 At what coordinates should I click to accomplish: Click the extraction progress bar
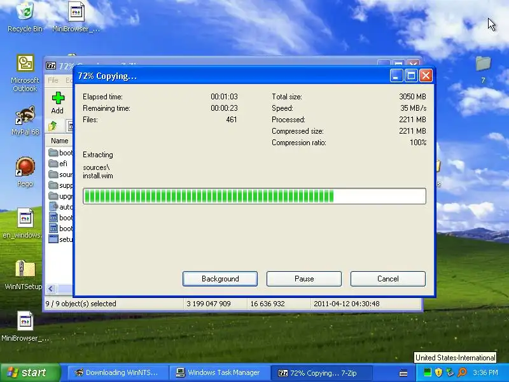[x=254, y=196]
